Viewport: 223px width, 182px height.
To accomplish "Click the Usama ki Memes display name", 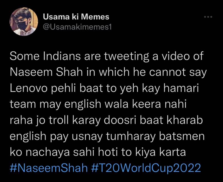I will point(76,17).
